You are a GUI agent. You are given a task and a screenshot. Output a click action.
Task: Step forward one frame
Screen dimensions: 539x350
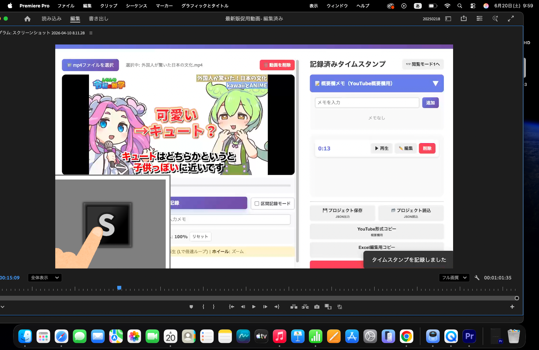tap(265, 307)
